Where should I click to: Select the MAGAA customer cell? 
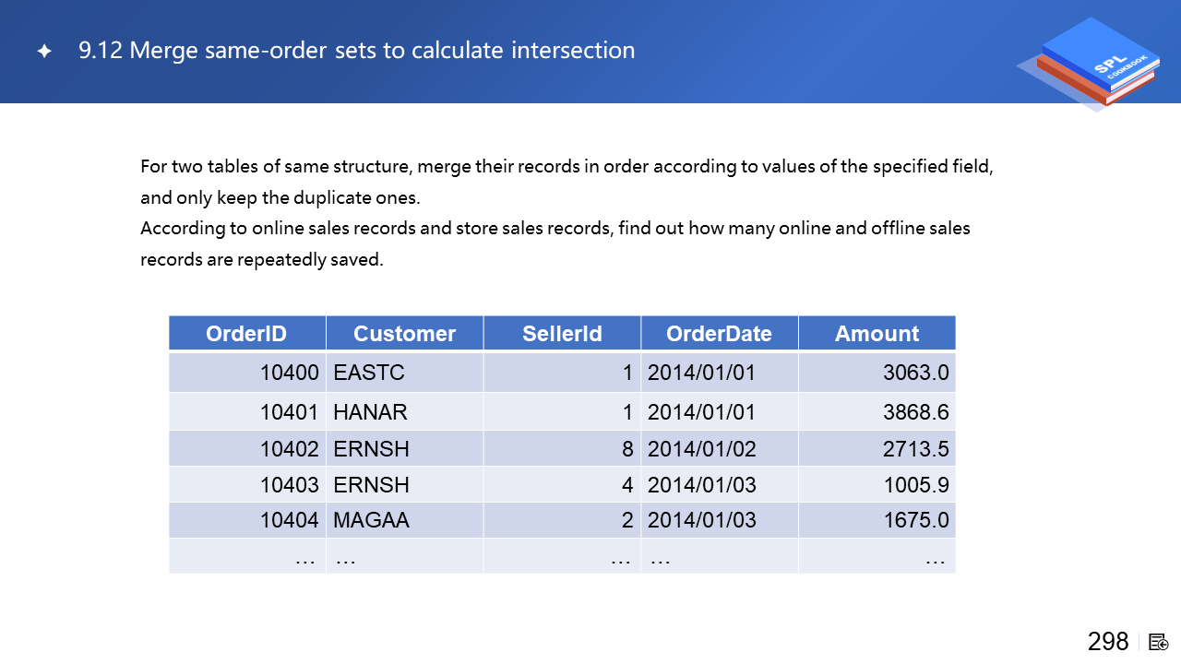tap(371, 520)
